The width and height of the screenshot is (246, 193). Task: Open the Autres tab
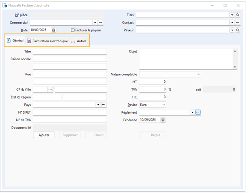(79, 41)
